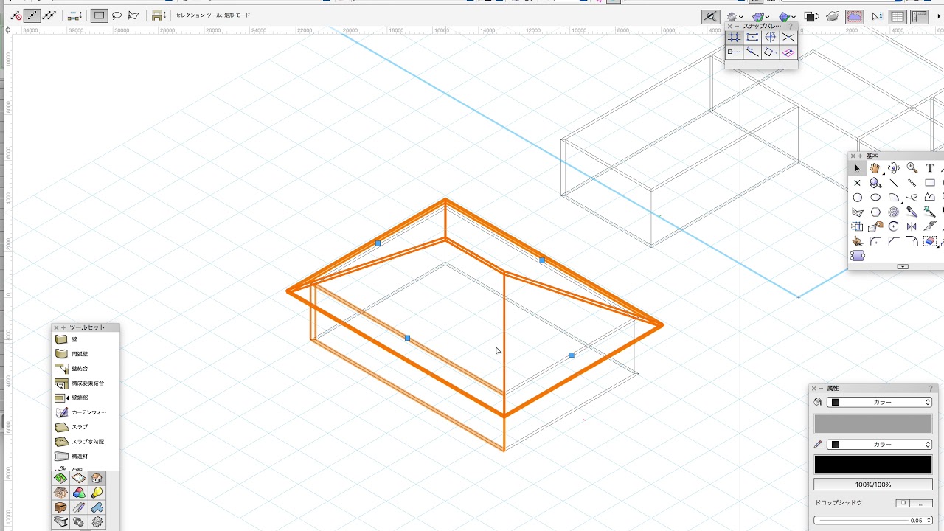Screen dimensions: 944x531
Task: Open the pen style カラー dropdown
Action: (879, 445)
